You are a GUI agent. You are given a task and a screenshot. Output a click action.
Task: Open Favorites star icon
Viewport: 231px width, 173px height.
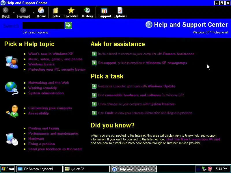tap(71, 11)
